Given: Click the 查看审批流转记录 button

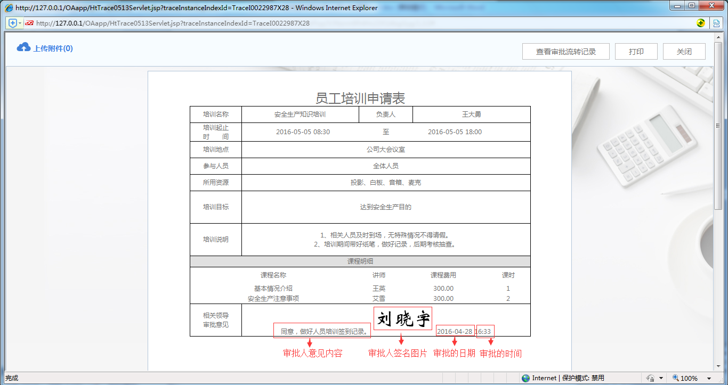Looking at the screenshot, I should pos(566,51).
